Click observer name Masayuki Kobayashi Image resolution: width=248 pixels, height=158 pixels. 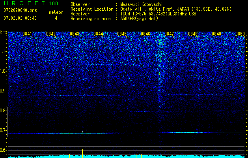click(142, 4)
